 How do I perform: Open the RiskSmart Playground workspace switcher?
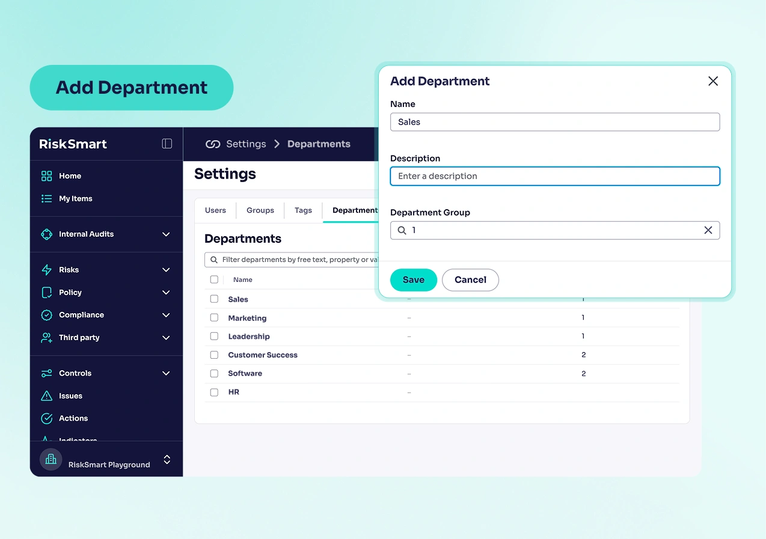[x=167, y=460]
